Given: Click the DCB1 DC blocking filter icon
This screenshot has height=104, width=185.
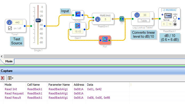Looking at the screenshot, I should coord(78,14).
